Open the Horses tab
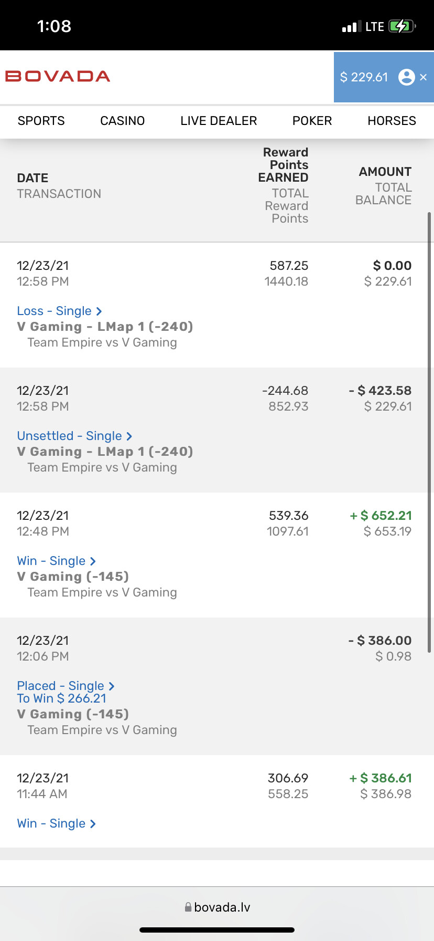Image resolution: width=434 pixels, height=941 pixels. 392,121
